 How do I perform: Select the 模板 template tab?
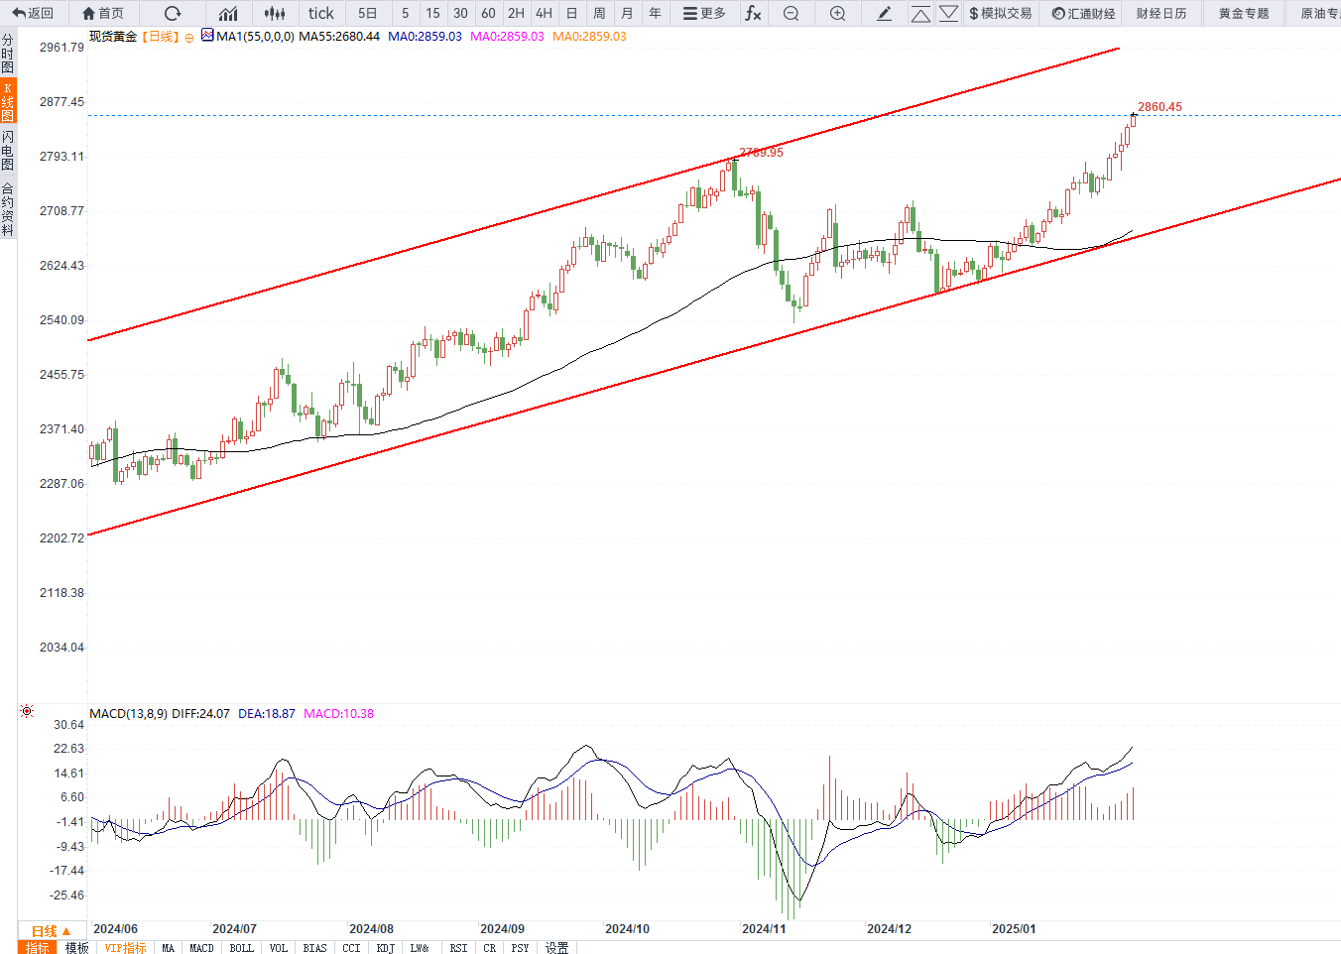pyautogui.click(x=77, y=948)
